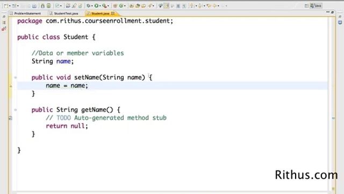This screenshot has width=344, height=194.
Task: Click the Previous Annotation arrow icon
Action: click(x=200, y=6)
